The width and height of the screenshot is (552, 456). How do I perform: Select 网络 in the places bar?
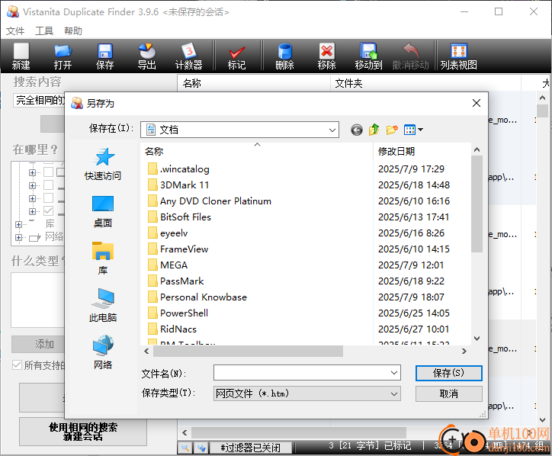(x=103, y=352)
